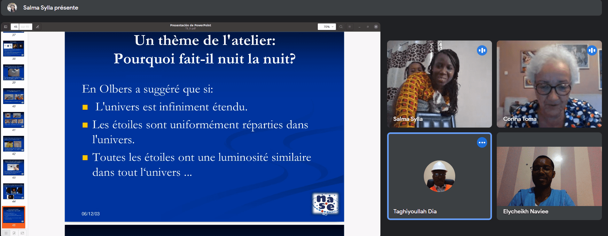Click Salma Sylla's audio indicator icon

pos(482,50)
